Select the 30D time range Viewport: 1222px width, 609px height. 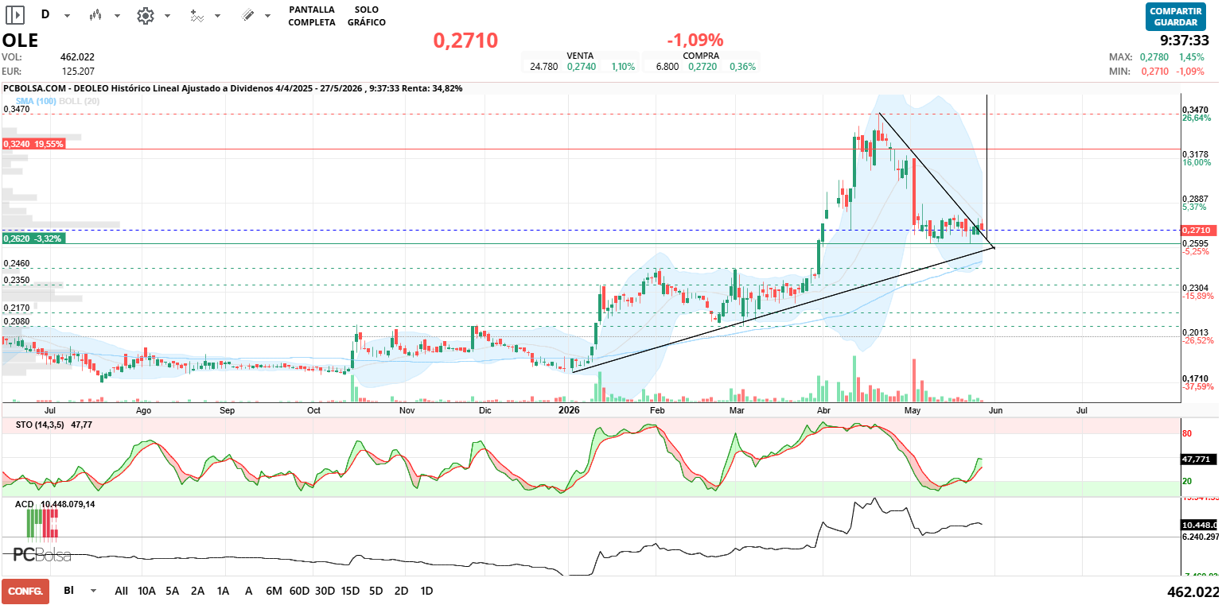[x=325, y=591]
